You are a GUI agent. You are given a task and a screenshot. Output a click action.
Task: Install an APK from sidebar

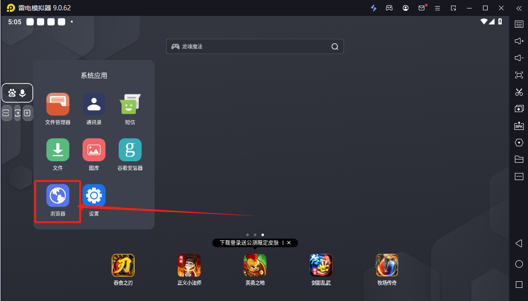(x=519, y=126)
